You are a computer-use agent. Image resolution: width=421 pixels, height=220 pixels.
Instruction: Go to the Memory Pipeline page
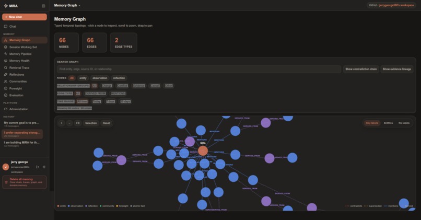[x=25, y=54]
